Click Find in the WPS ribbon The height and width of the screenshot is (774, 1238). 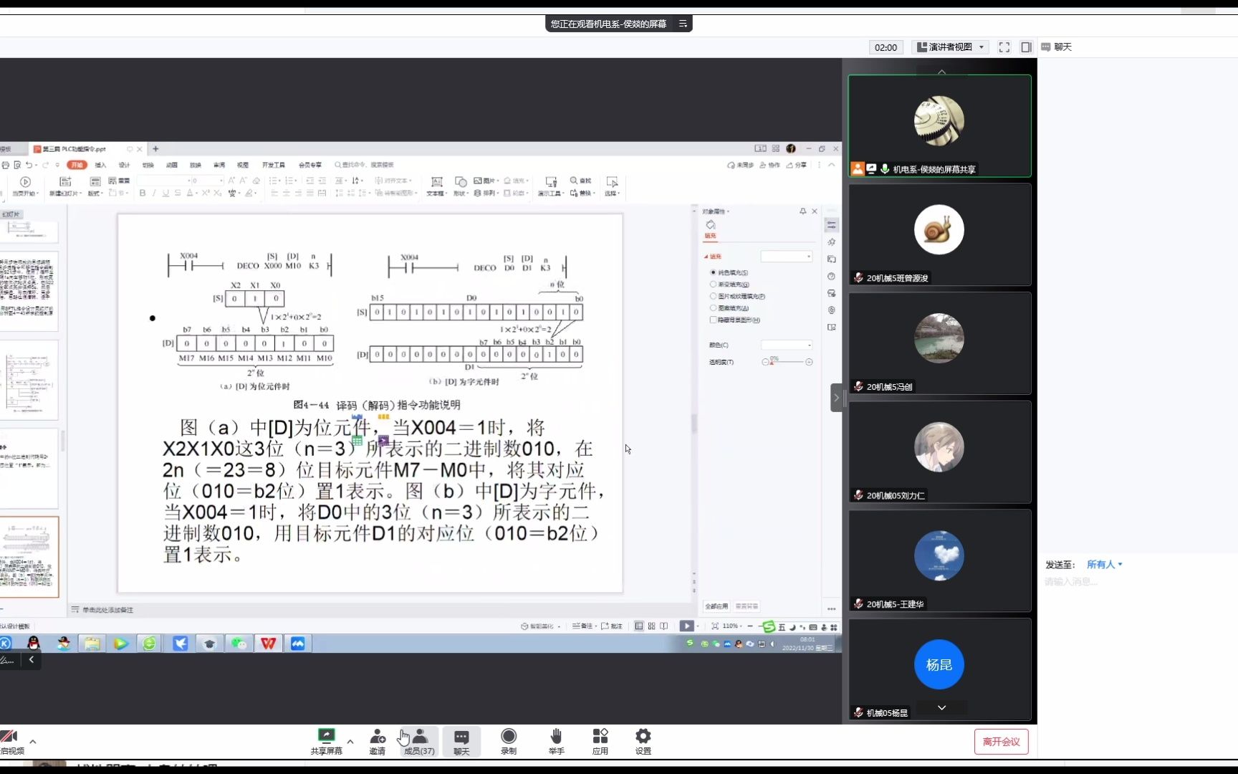pos(581,181)
